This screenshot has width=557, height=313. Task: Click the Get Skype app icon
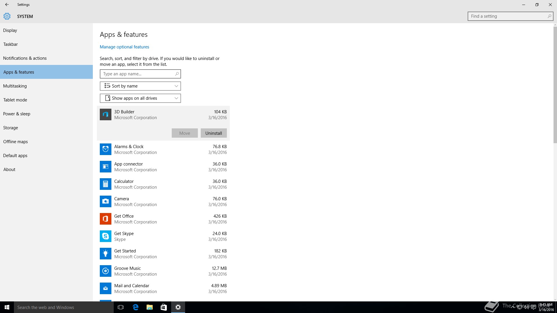105,236
